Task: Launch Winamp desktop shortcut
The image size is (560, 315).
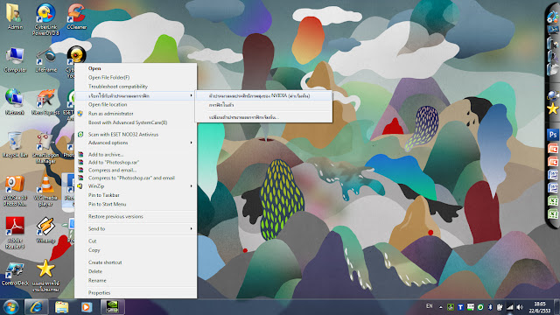Action: coord(45,229)
